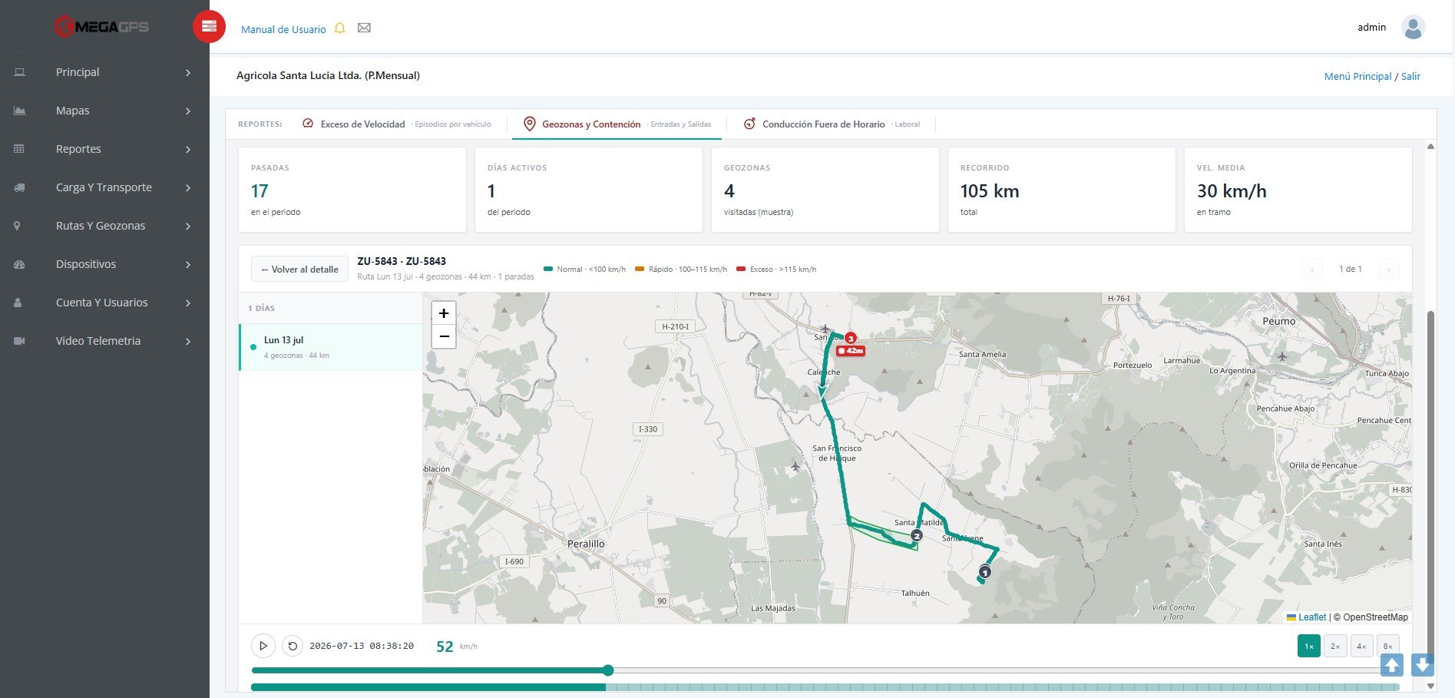Go to Menú Principal link
This screenshot has height=698, width=1455.
(1357, 76)
